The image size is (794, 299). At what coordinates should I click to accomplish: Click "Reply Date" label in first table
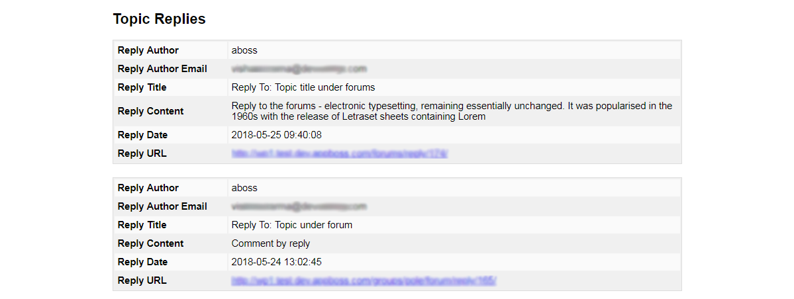[142, 135]
